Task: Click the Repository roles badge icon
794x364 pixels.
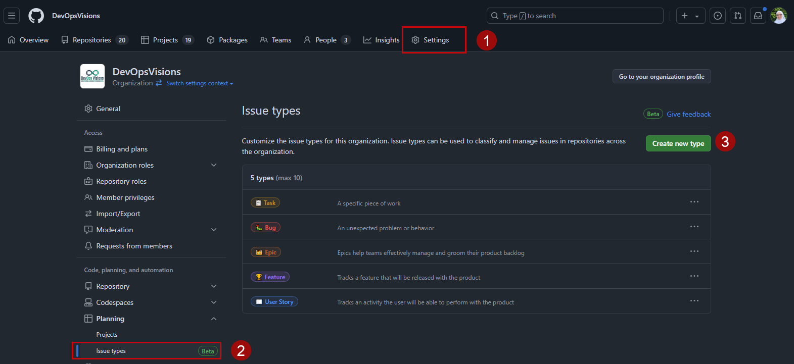Action: point(88,181)
